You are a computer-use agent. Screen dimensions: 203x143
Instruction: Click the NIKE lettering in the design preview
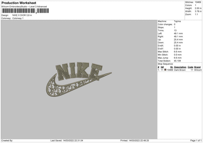pyautogui.click(x=79, y=71)
